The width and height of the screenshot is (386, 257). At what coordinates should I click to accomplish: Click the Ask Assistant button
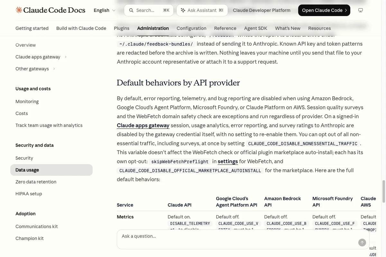pyautogui.click(x=202, y=10)
